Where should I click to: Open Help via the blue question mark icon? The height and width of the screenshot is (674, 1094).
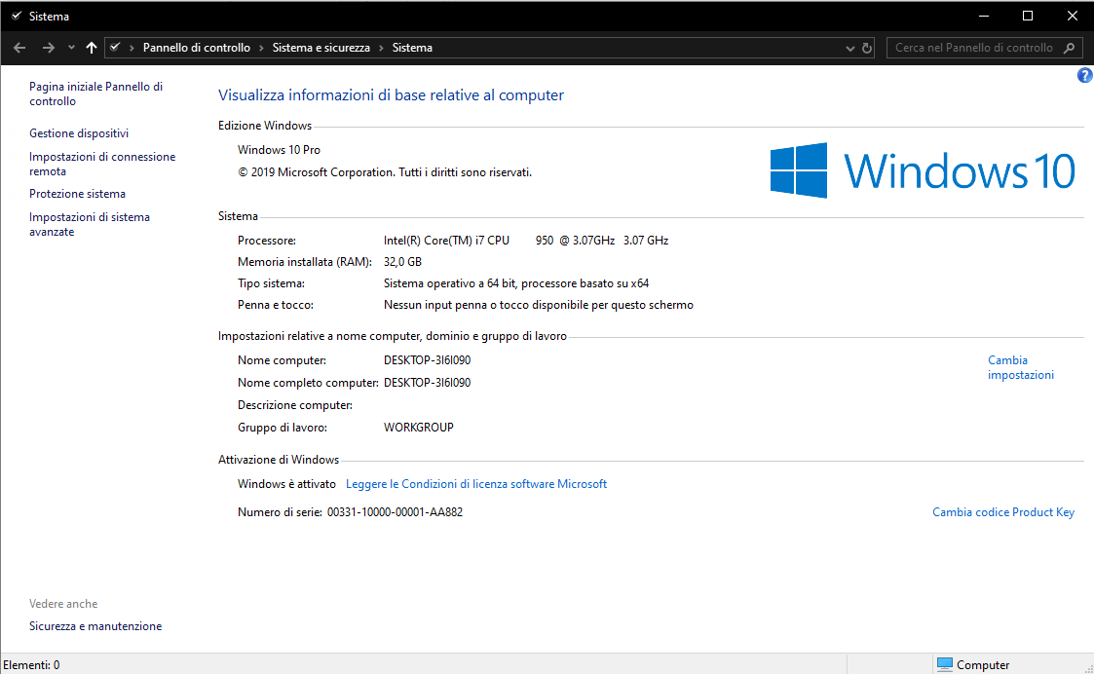[x=1085, y=75]
